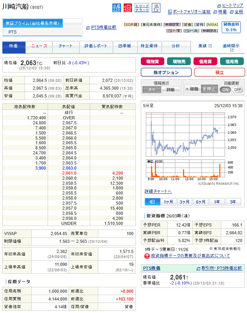Click the ポートフォリオへ追加 icon
Viewport: 247px width, 313px height.
pyautogui.click(x=170, y=12)
